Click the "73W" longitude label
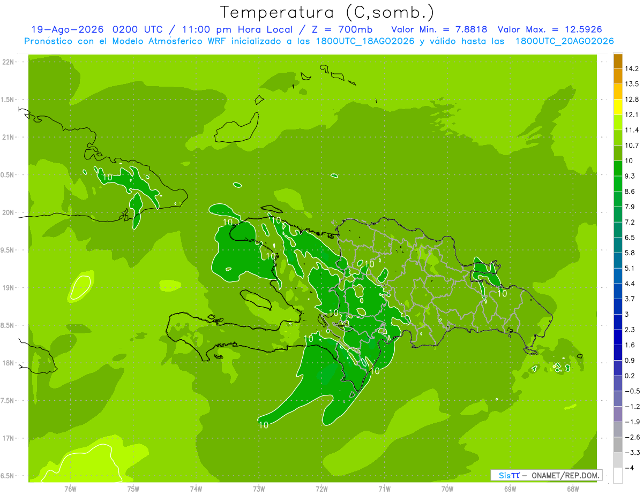643x496 pixels. tap(259, 489)
